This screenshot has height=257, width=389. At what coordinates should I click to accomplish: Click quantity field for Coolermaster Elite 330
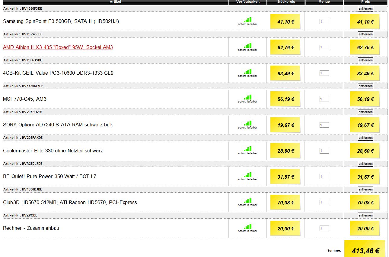coord(324,151)
